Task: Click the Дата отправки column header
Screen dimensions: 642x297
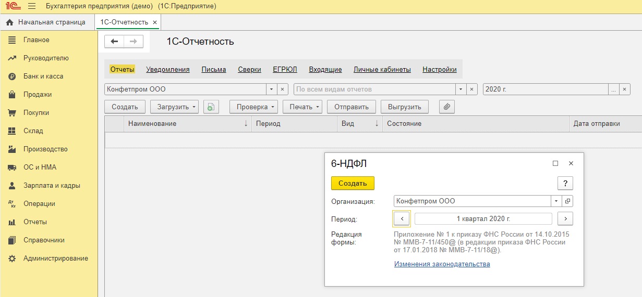Action: point(605,124)
